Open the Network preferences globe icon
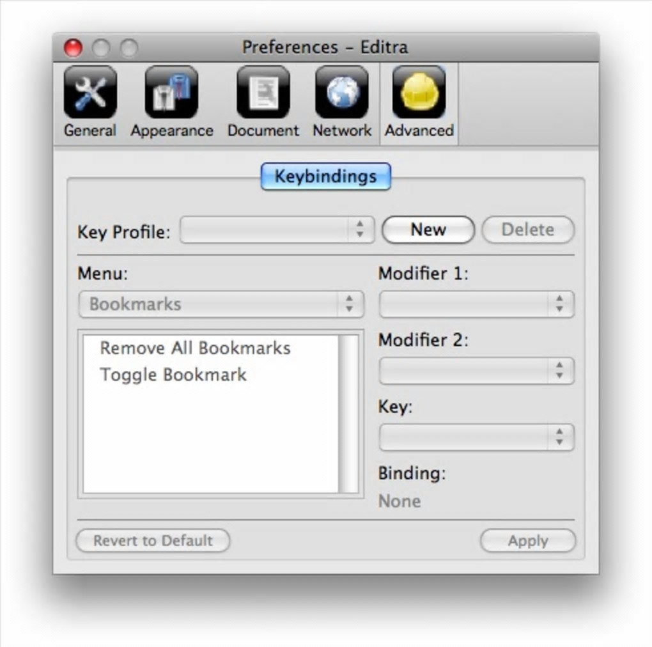This screenshot has width=652, height=647. point(342,92)
